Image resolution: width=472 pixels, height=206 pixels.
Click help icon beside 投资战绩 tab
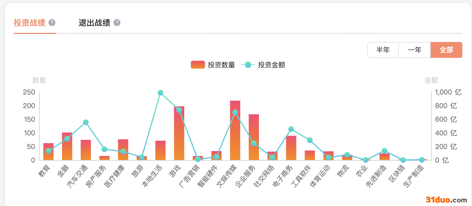tap(52, 23)
